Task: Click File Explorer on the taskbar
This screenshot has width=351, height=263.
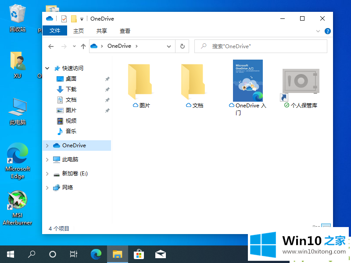Action: pyautogui.click(x=117, y=254)
